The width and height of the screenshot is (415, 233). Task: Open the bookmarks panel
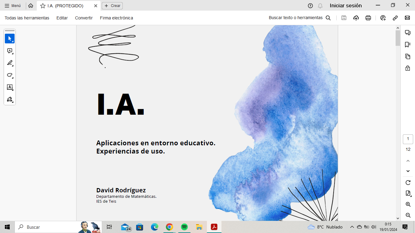pos(408,45)
